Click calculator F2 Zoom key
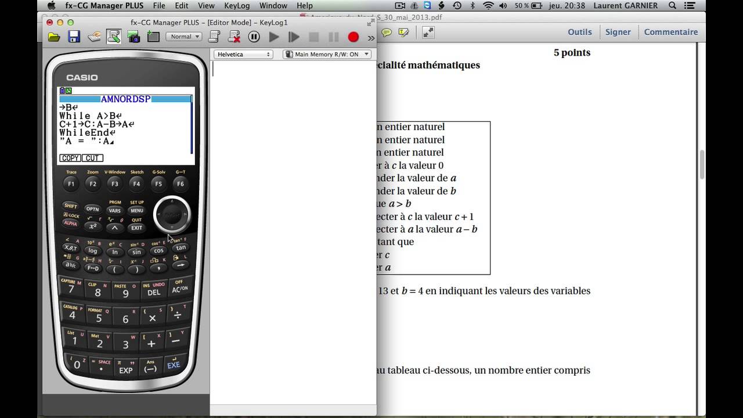Image resolution: width=743 pixels, height=418 pixels. (x=93, y=184)
